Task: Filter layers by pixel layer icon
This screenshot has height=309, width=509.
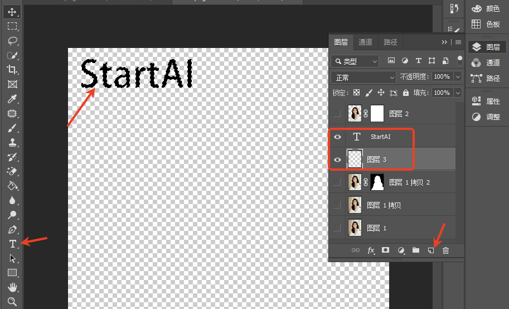Action: (391, 60)
